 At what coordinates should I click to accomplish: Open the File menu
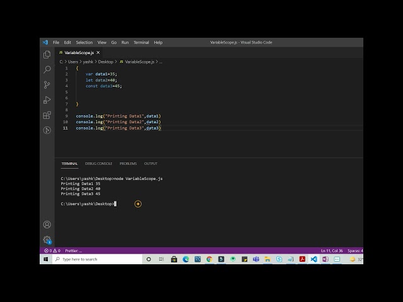(56, 42)
